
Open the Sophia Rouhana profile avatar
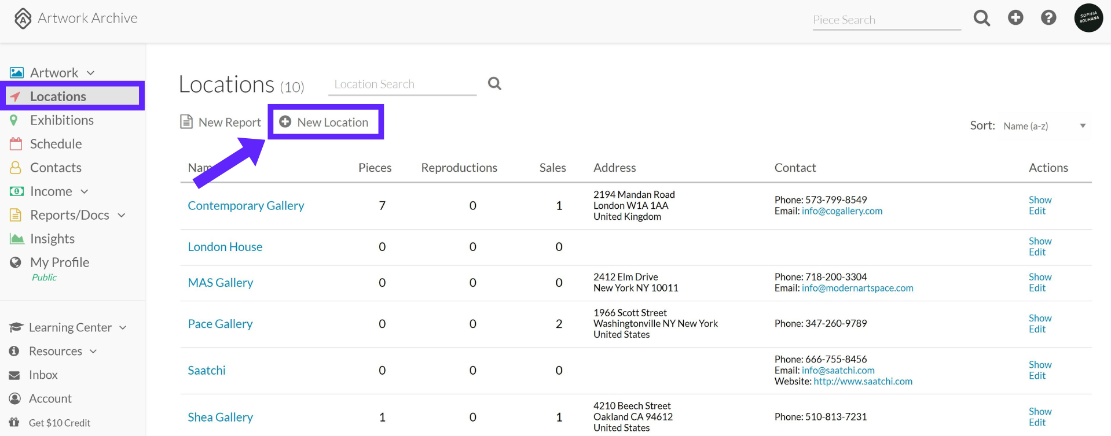pos(1088,18)
